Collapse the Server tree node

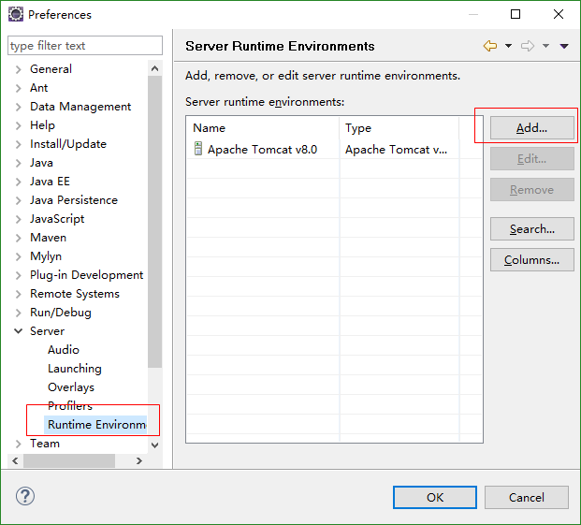[x=19, y=331]
